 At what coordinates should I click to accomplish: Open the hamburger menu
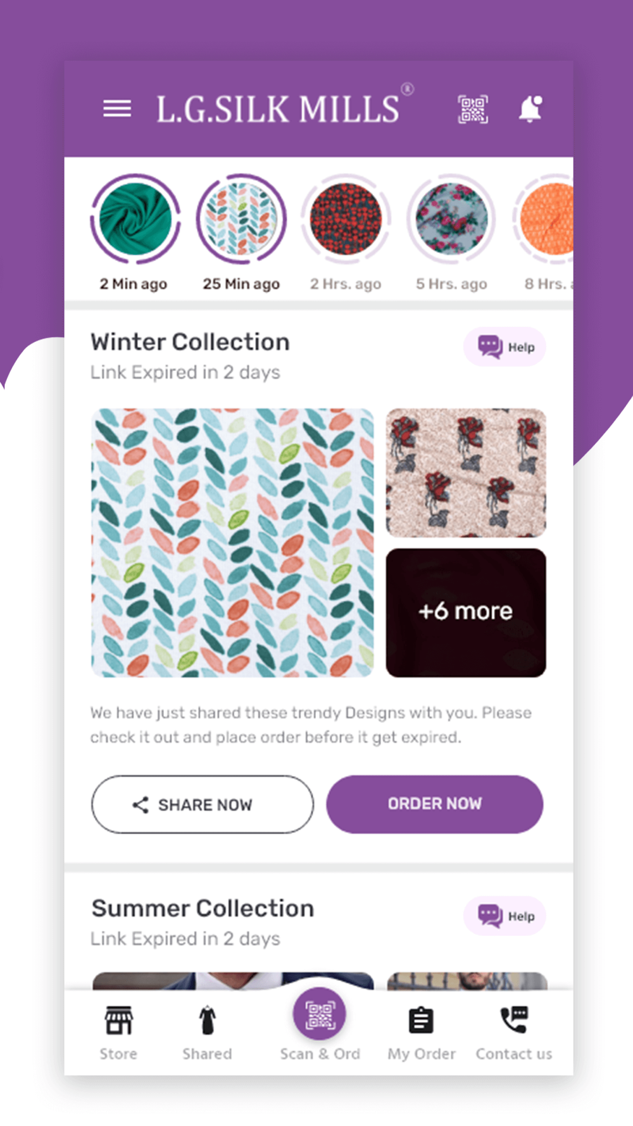(x=117, y=109)
